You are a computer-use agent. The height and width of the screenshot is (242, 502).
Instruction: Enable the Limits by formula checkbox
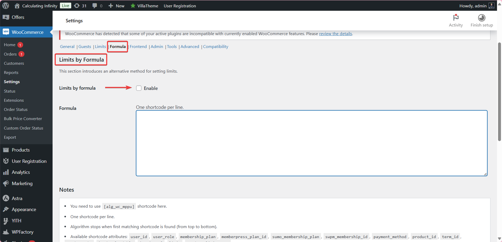click(139, 88)
